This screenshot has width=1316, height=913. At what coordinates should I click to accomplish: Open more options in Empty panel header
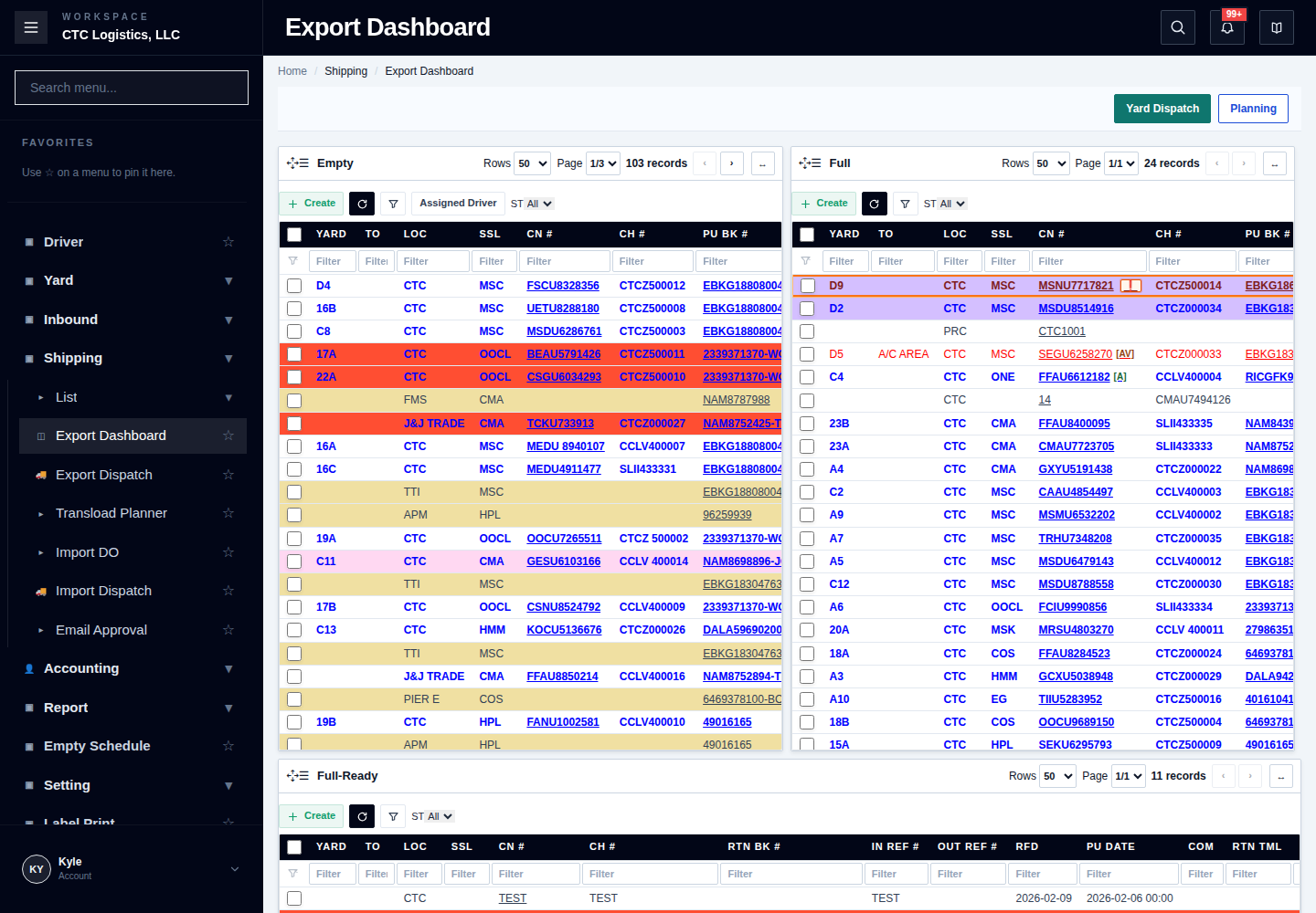[763, 163]
